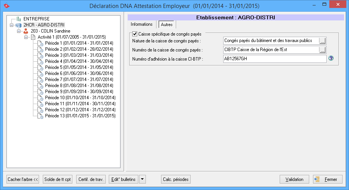Click the ENTREPRISE building icon in tree
Image resolution: width=349 pixels, height=190 pixels.
[x=19, y=19]
